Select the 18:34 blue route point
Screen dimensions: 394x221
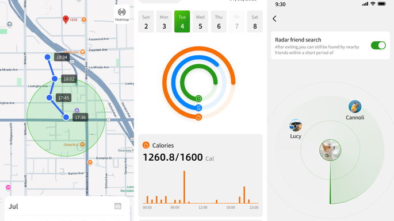click(x=48, y=57)
